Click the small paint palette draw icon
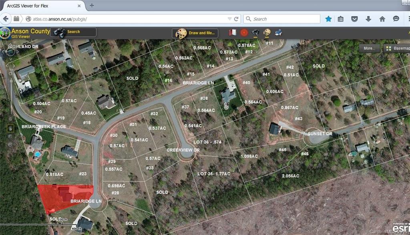The height and width of the screenshot is (235, 410). click(x=267, y=32)
